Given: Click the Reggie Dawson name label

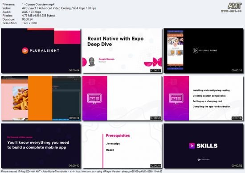Looking at the screenshot, I should (x=106, y=59).
